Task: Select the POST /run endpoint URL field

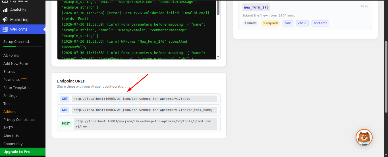Action: click(146, 124)
